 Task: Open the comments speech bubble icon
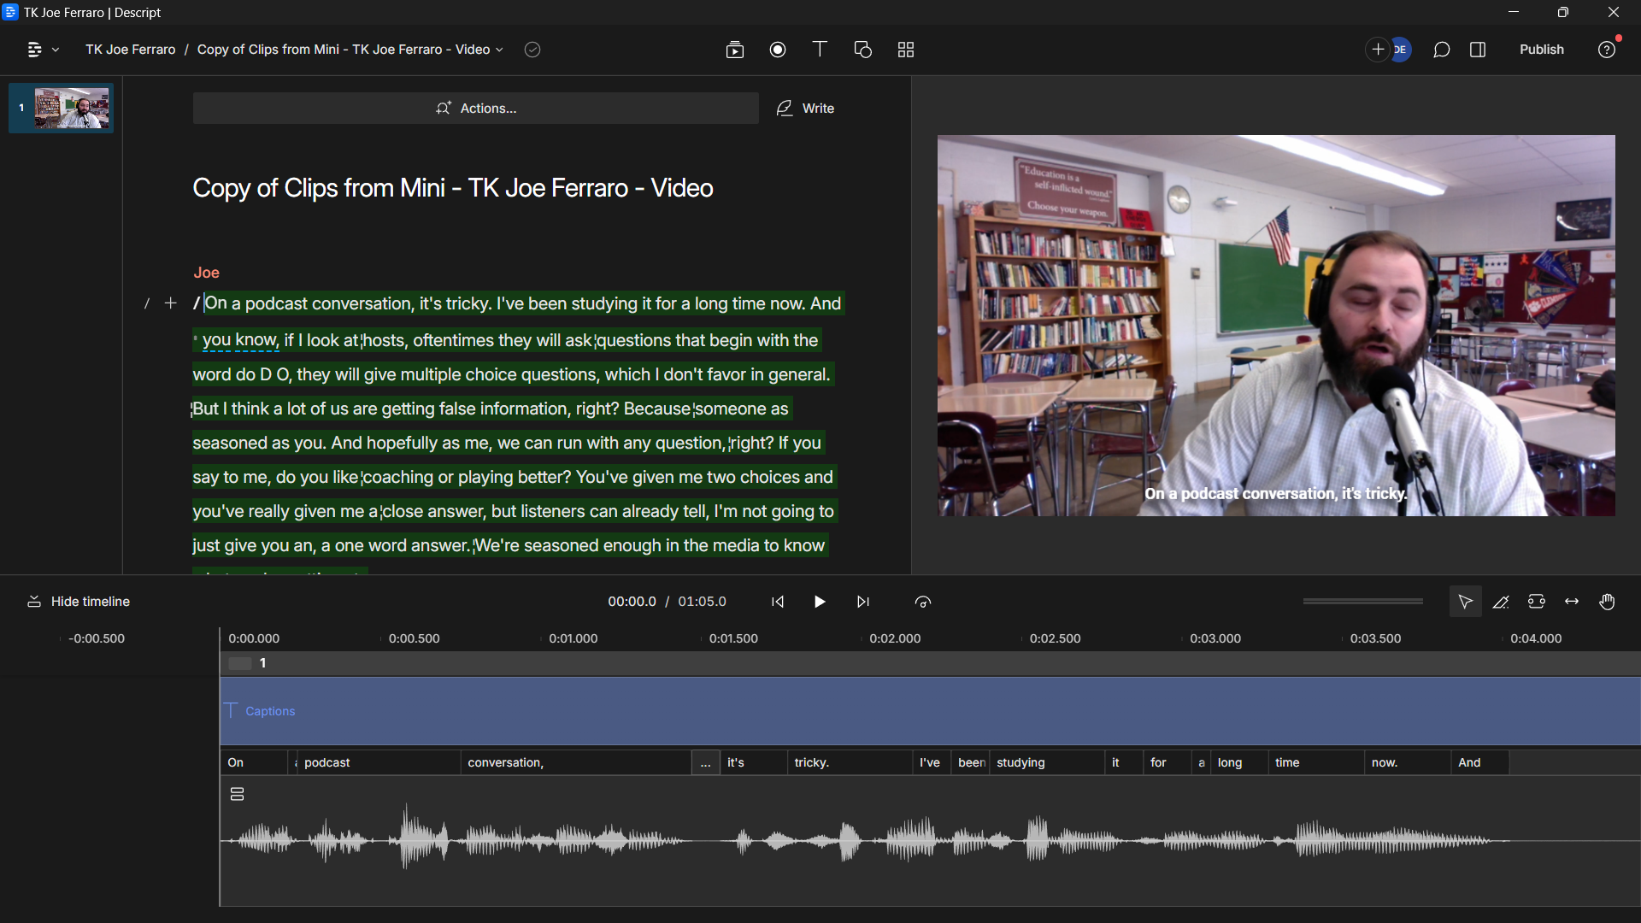click(x=1442, y=50)
